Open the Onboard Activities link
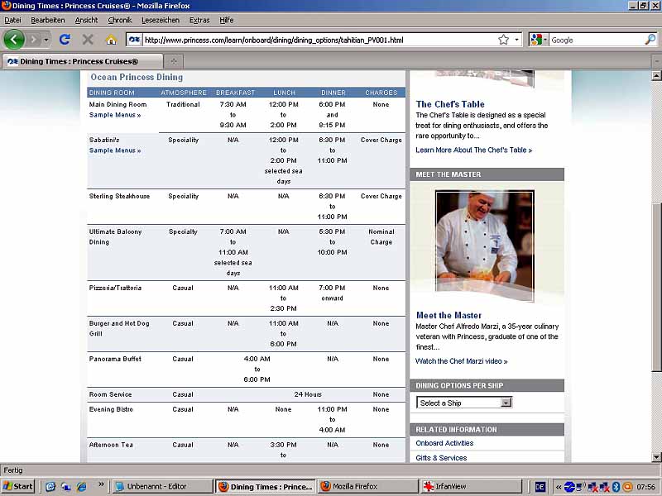Viewport: 662px width, 496px height. pyautogui.click(x=444, y=443)
